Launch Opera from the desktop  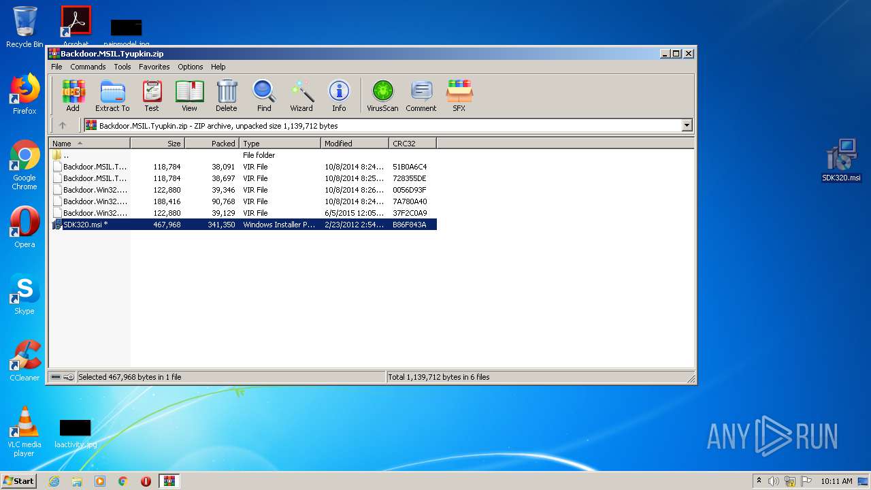24,227
